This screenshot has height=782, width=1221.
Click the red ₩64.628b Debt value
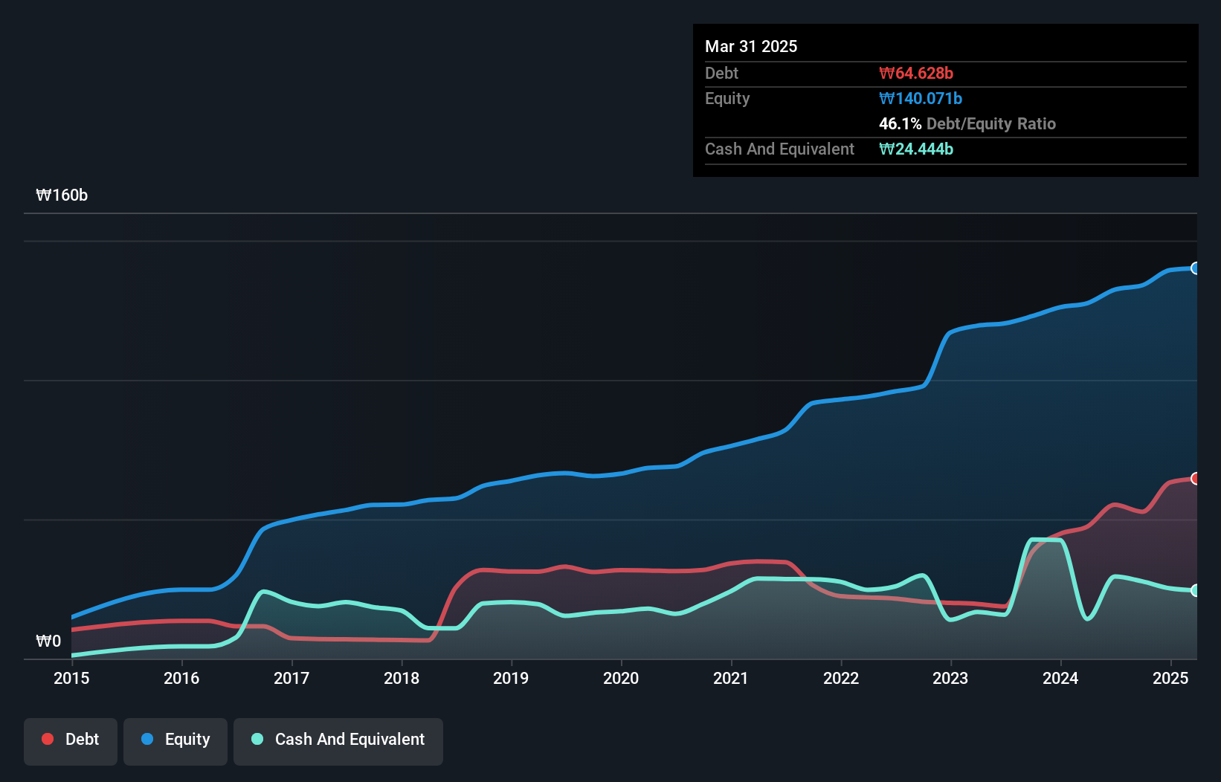tap(917, 73)
